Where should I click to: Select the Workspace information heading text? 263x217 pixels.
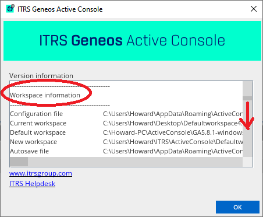pyautogui.click(x=45, y=95)
